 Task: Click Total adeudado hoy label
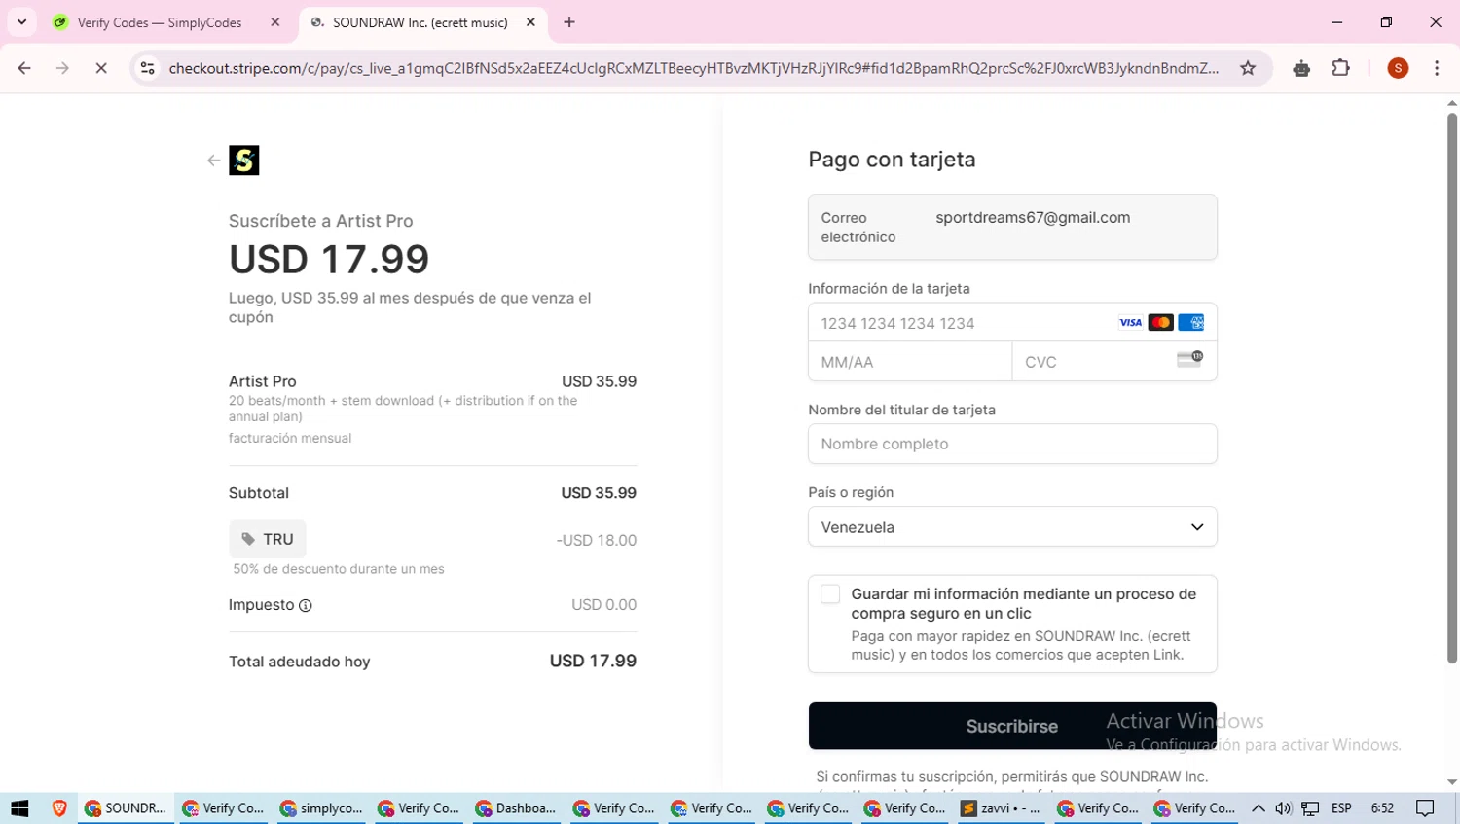pyautogui.click(x=300, y=662)
